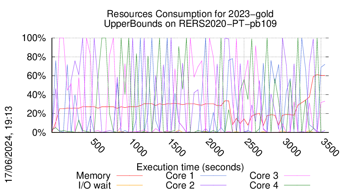Click the 'Memory' legend label

click(93, 176)
